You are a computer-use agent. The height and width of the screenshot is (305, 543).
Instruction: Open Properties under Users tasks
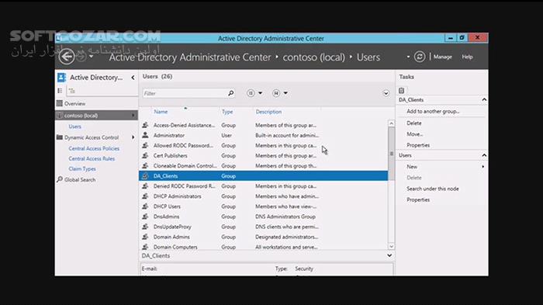coord(418,200)
